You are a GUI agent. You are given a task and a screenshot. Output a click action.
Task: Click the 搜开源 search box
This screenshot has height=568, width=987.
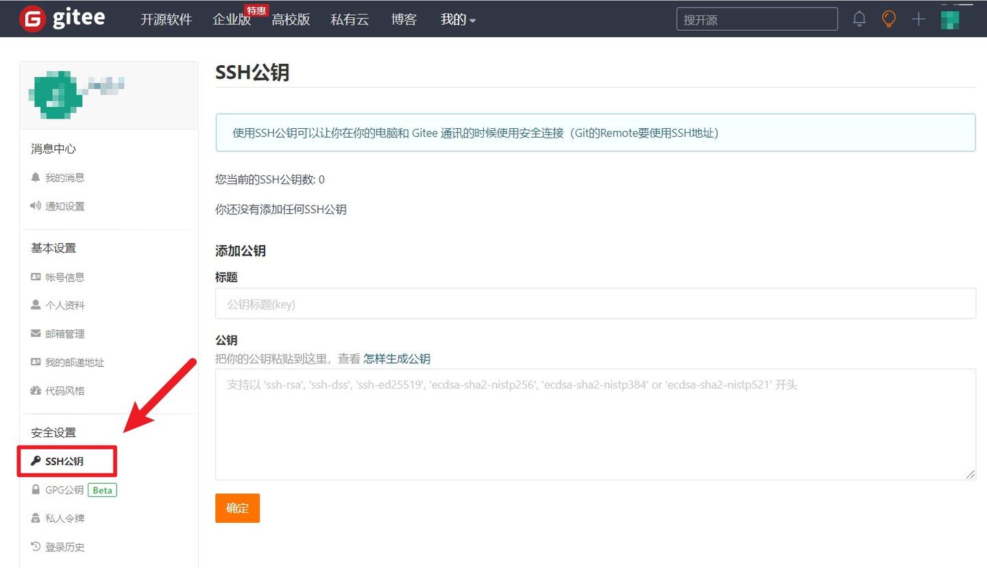click(757, 18)
